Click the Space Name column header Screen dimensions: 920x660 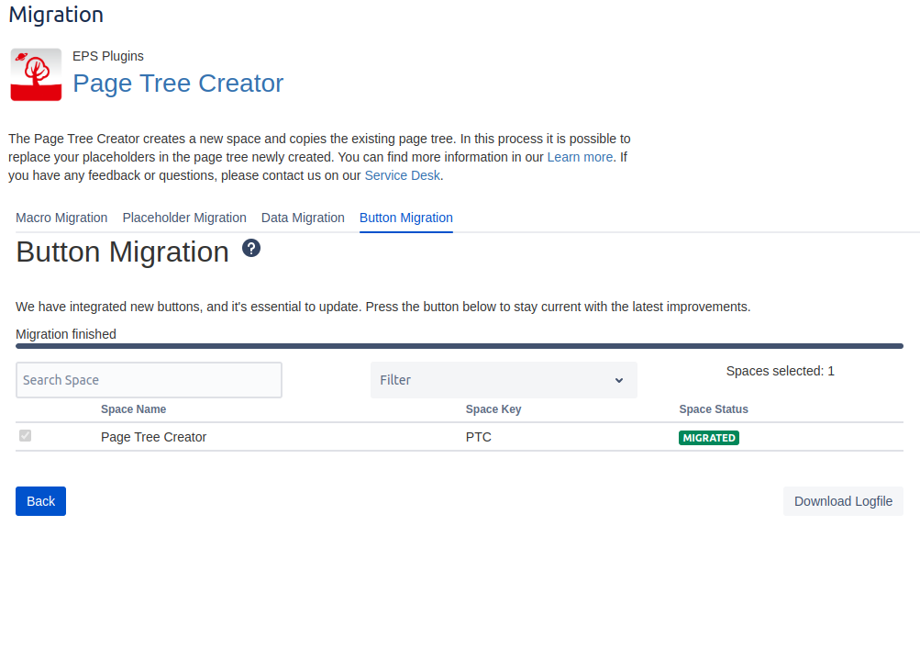(x=133, y=409)
